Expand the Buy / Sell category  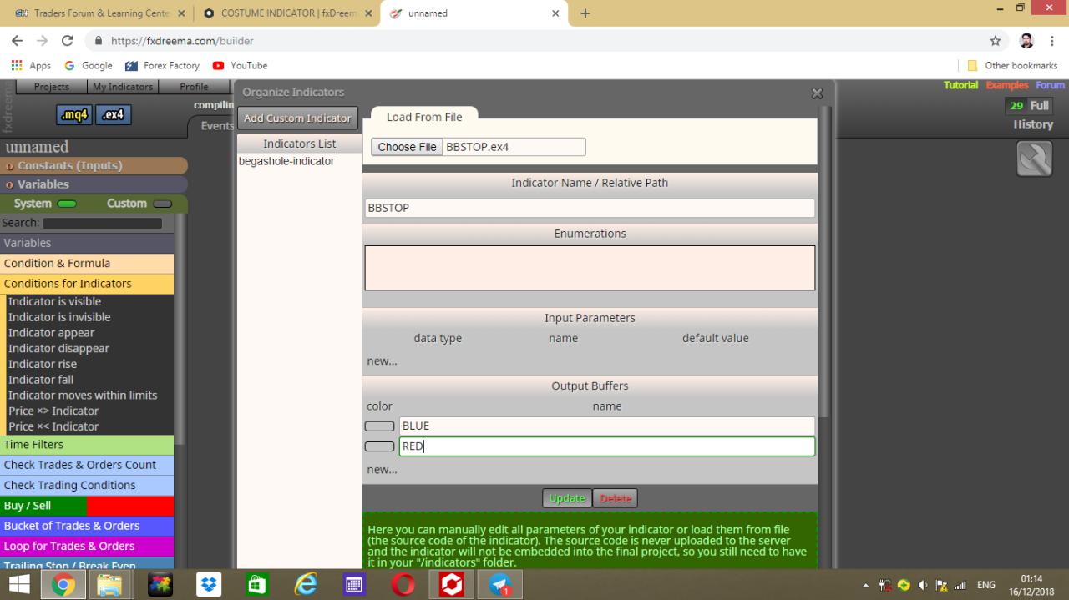coord(87,506)
